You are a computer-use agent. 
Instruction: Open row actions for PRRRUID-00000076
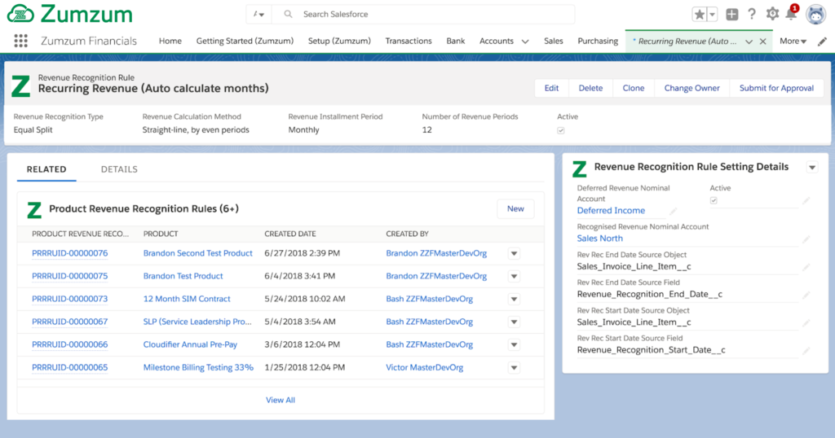pyautogui.click(x=514, y=253)
